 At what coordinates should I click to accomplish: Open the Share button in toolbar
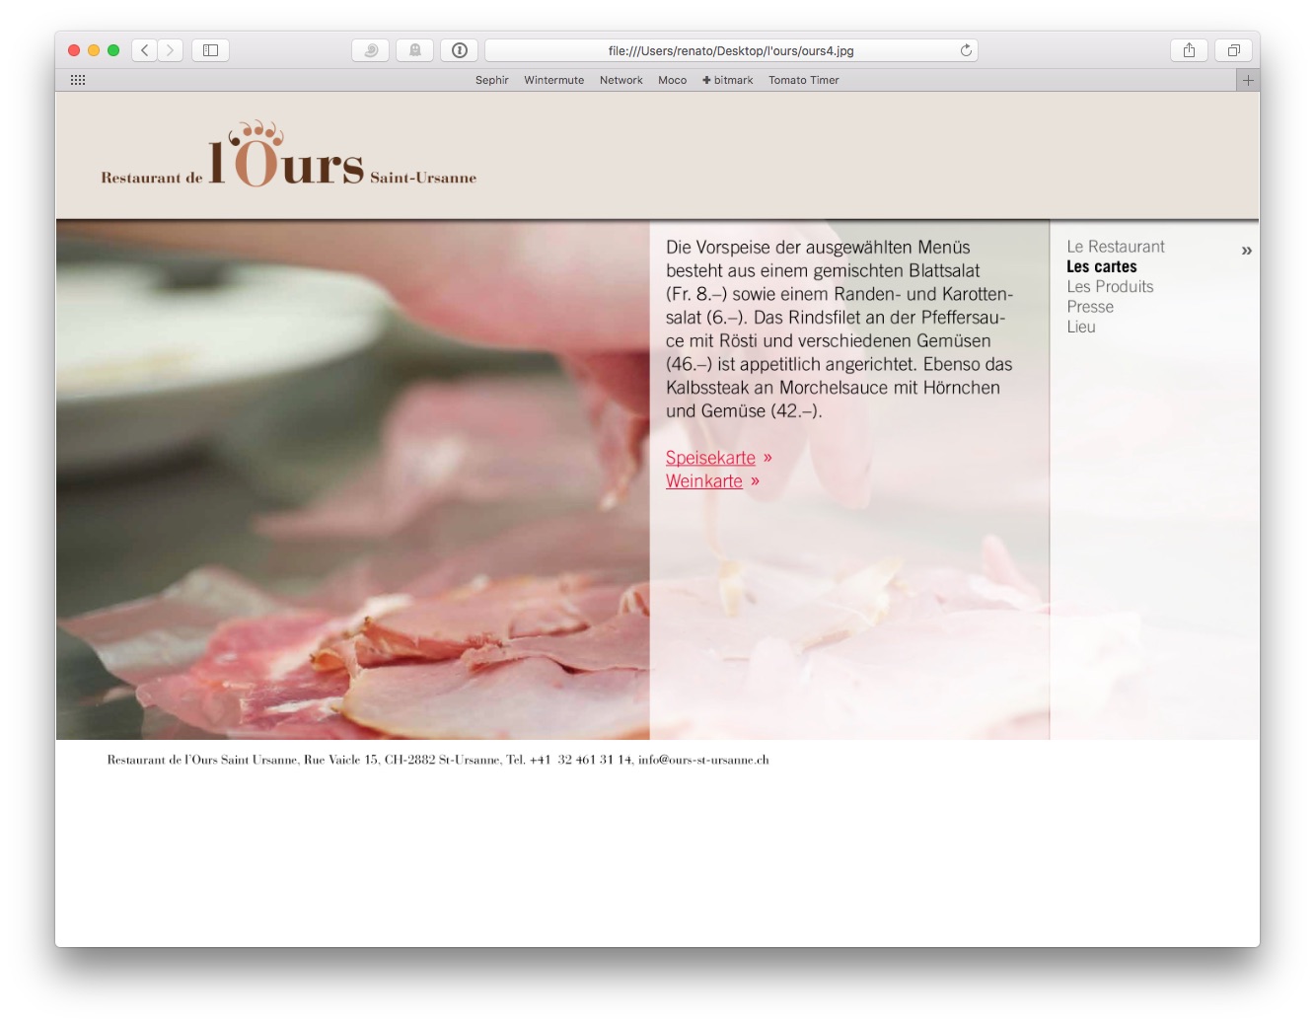(1189, 50)
